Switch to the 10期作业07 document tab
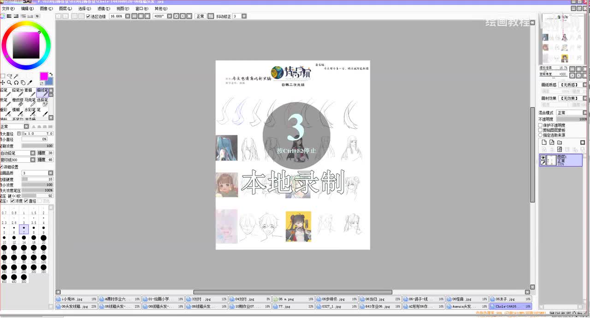This screenshot has width=590, height=318. click(250, 306)
